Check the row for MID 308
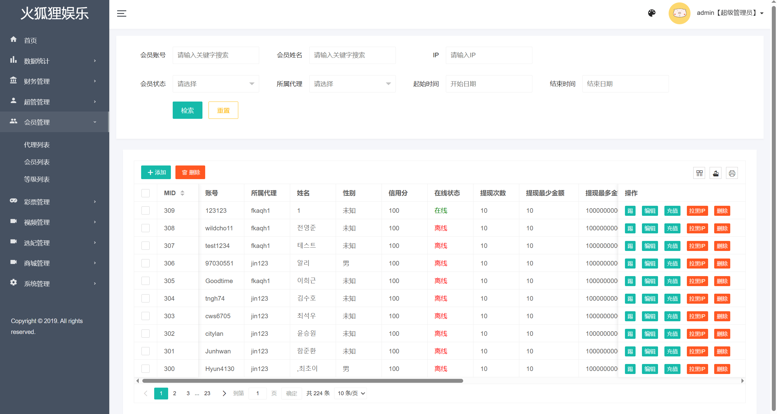 coord(146,228)
